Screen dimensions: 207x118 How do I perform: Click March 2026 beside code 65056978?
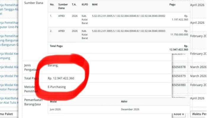[198, 67]
